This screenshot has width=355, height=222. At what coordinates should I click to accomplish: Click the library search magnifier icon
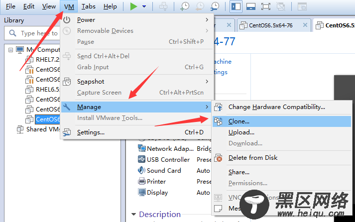pos(12,33)
